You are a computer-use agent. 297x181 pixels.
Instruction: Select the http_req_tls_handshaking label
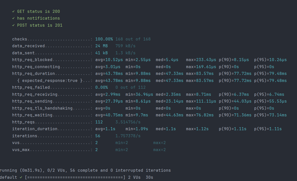(x=42, y=108)
